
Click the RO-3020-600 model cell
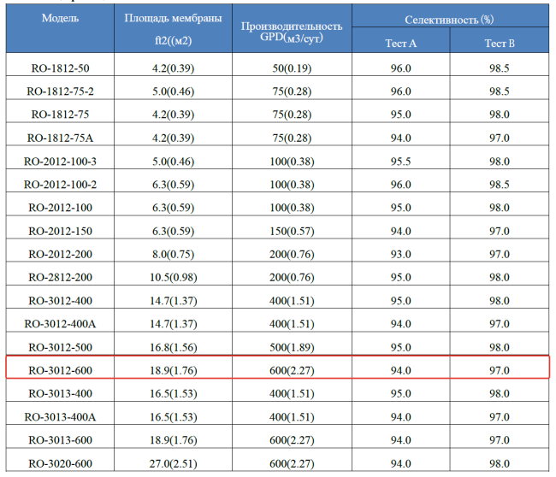(61, 463)
